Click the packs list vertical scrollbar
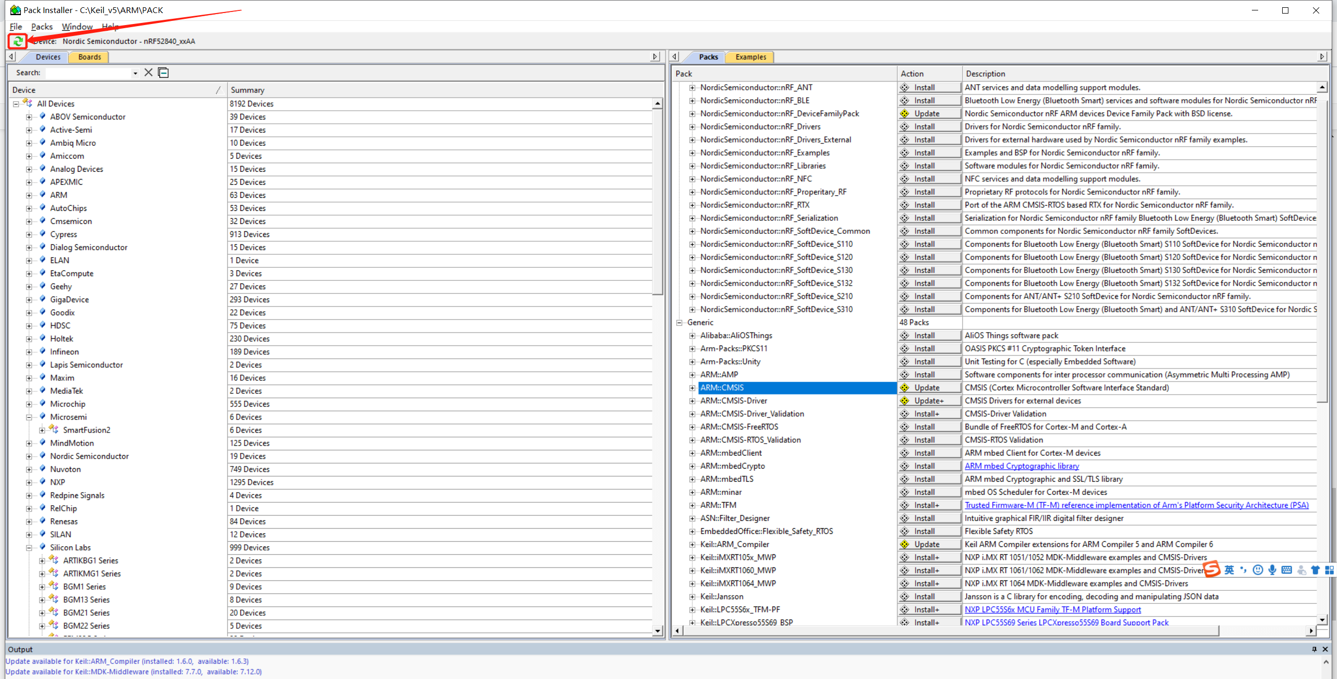Screen dimensions: 1337x679 point(1322,251)
